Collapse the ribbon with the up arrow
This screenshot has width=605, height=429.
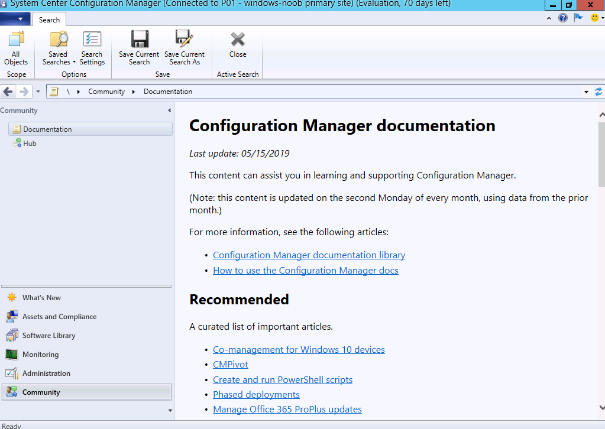(549, 18)
